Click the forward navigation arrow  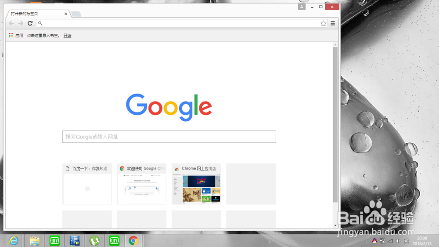pos(21,23)
